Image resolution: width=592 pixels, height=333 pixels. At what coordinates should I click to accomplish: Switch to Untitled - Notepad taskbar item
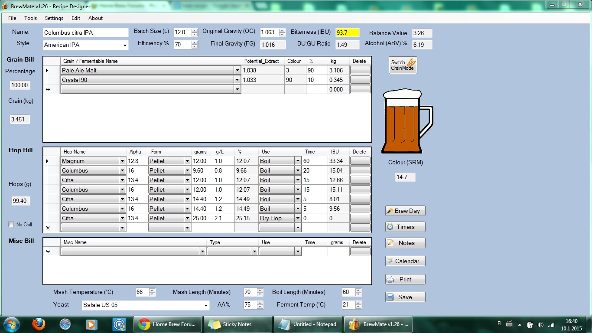pos(308,324)
